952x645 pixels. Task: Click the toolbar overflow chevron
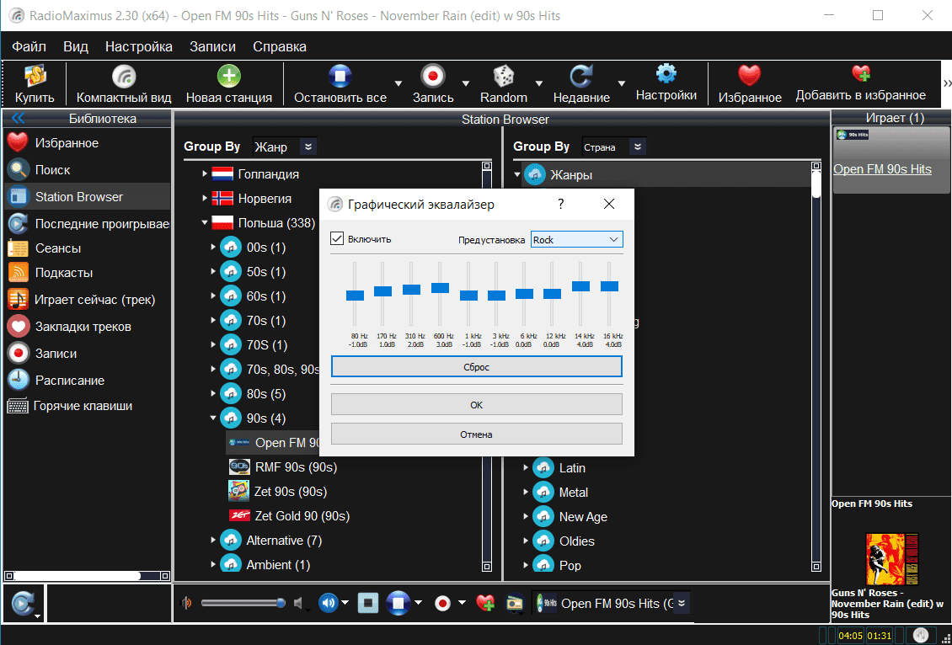coord(946,83)
